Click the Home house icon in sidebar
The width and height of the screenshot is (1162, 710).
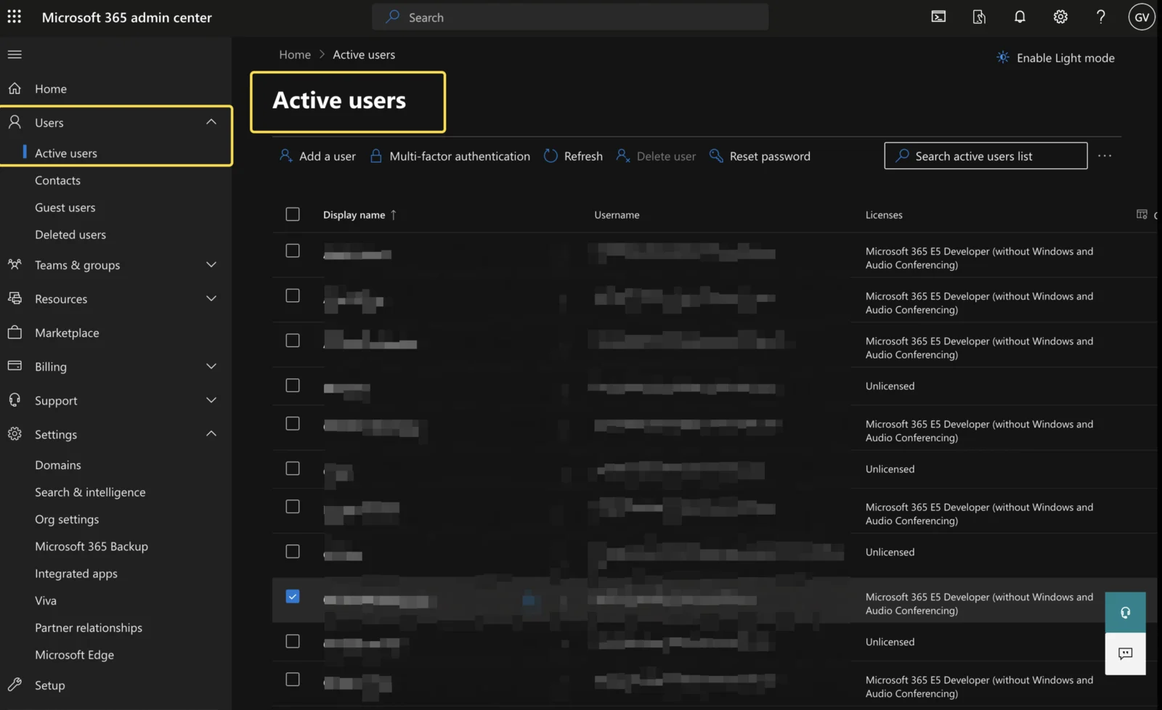click(15, 89)
